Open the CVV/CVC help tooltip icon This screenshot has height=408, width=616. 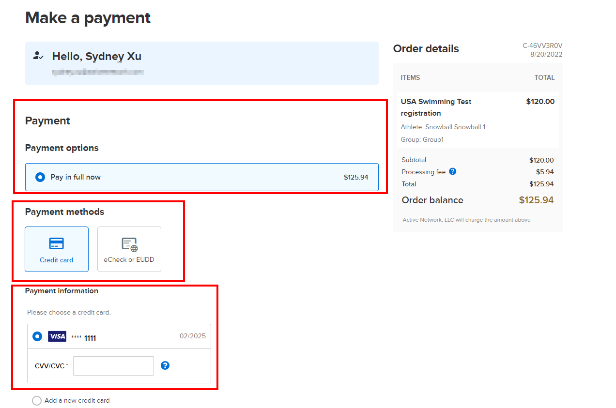[x=165, y=365]
